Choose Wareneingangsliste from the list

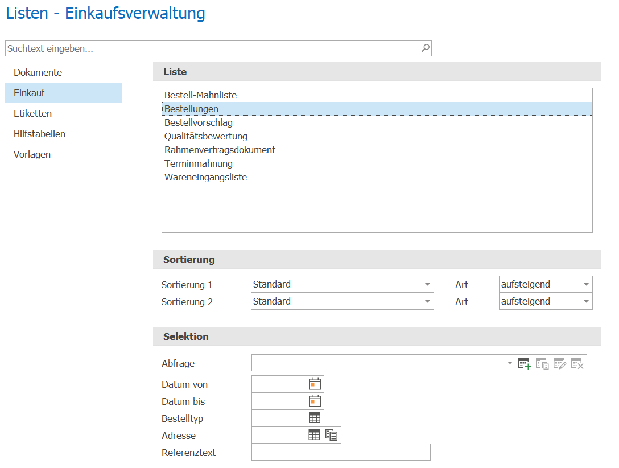coord(377,177)
